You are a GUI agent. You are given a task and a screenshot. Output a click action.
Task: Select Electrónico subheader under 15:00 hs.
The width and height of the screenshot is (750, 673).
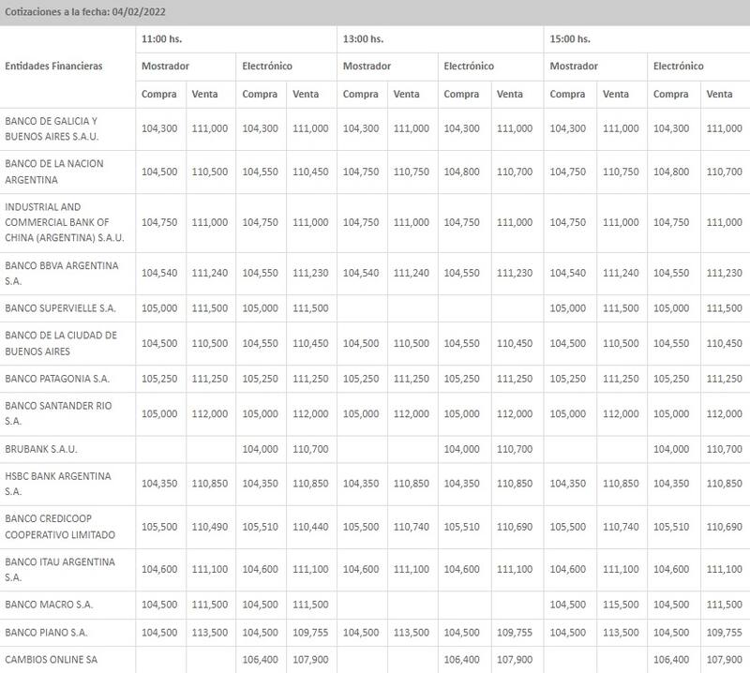[677, 67]
